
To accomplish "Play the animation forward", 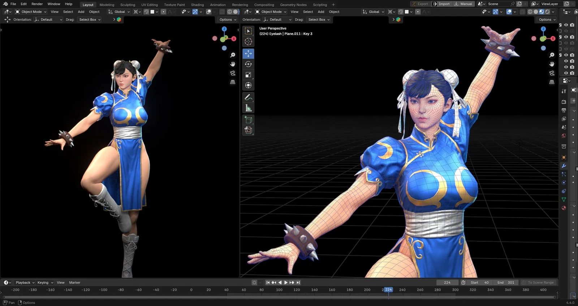I will pos(286,283).
